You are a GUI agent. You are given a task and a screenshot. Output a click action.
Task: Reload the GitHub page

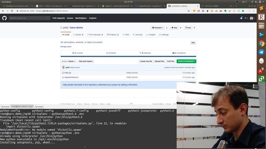click(x=12, y=11)
